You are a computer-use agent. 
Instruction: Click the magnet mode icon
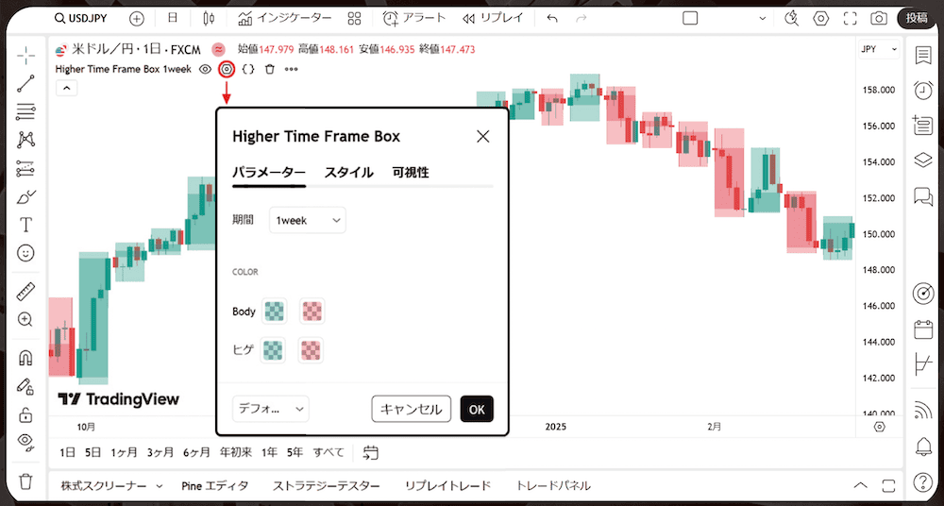[x=25, y=359]
